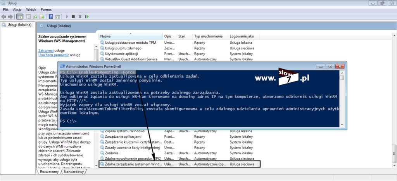Click the Usługa sieciowa cell of Usługi pulpitu zdalnego

(242, 48)
